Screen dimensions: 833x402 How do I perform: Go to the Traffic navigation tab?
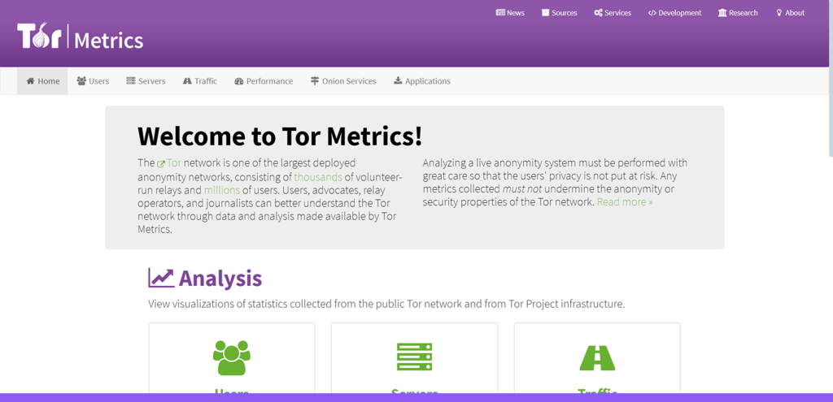tap(200, 81)
